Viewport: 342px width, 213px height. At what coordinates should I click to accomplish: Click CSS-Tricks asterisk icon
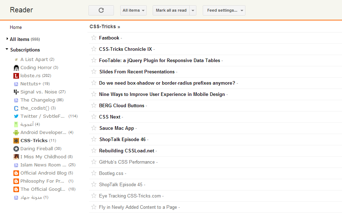[16, 141]
